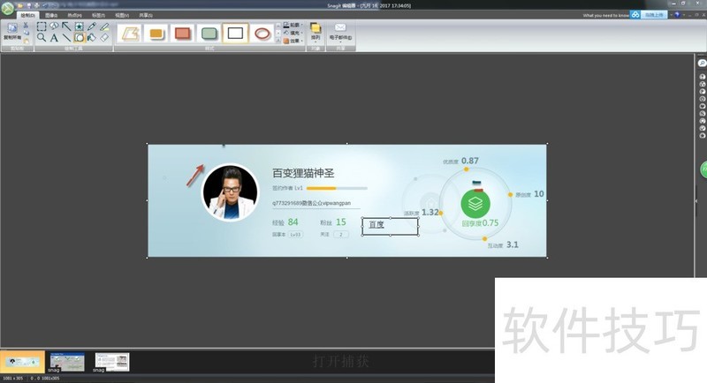The width and height of the screenshot is (707, 383).
Task: Select the first highlighted capture thumbnail
Action: coord(23,362)
